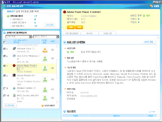
Task: Click the total program count 17
Action: click(36, 16)
